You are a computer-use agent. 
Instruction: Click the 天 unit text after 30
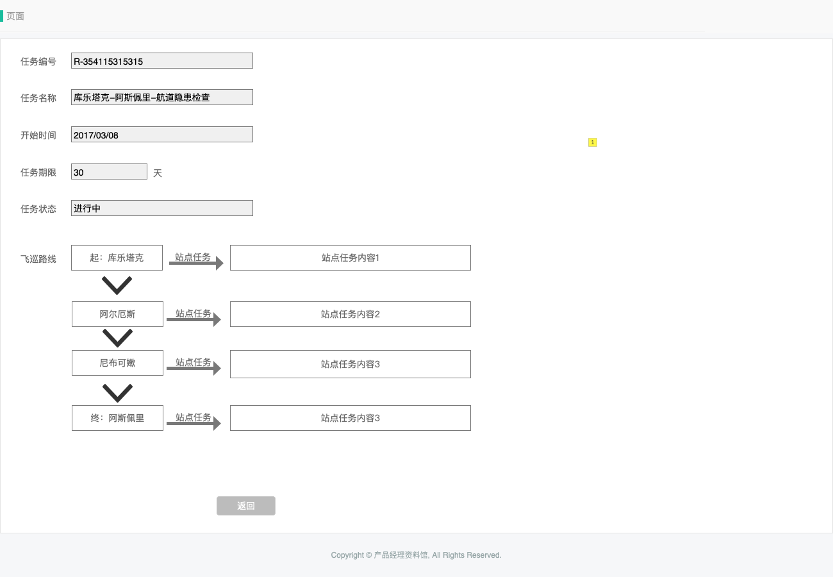158,173
